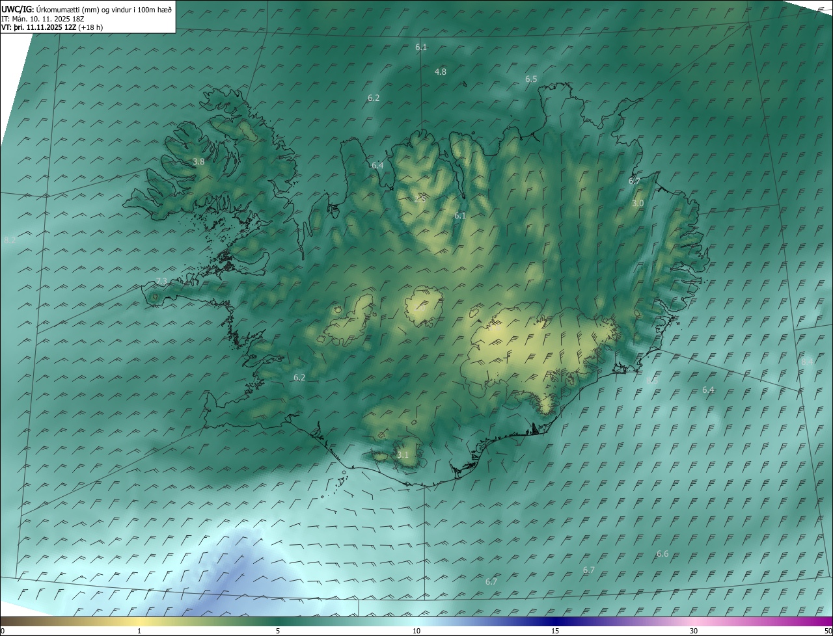
Task: Click the colorbar tick label '10'
Action: (x=416, y=631)
